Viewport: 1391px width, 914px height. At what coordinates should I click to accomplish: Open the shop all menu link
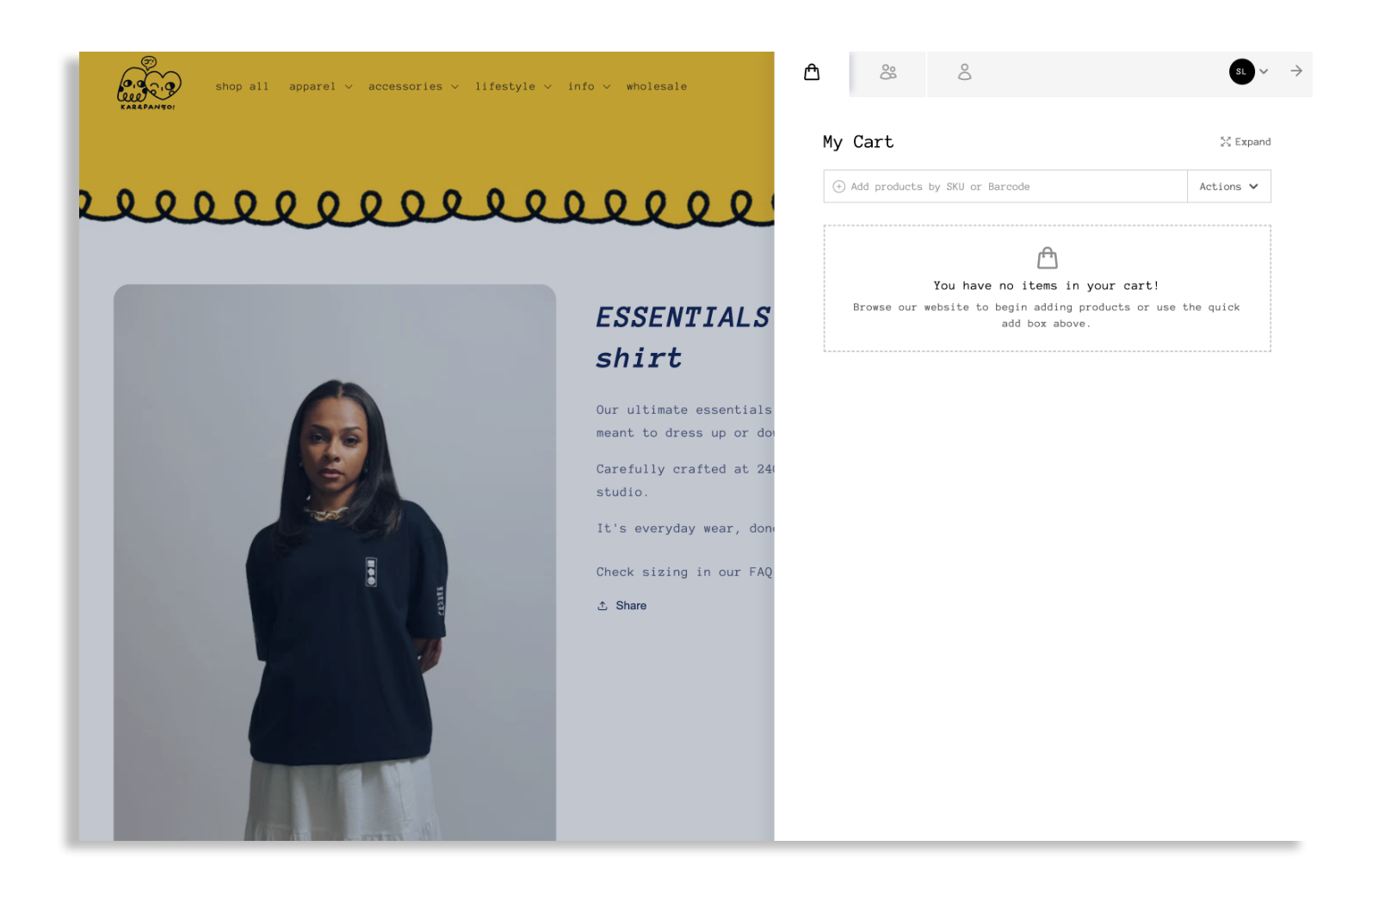[x=242, y=87]
